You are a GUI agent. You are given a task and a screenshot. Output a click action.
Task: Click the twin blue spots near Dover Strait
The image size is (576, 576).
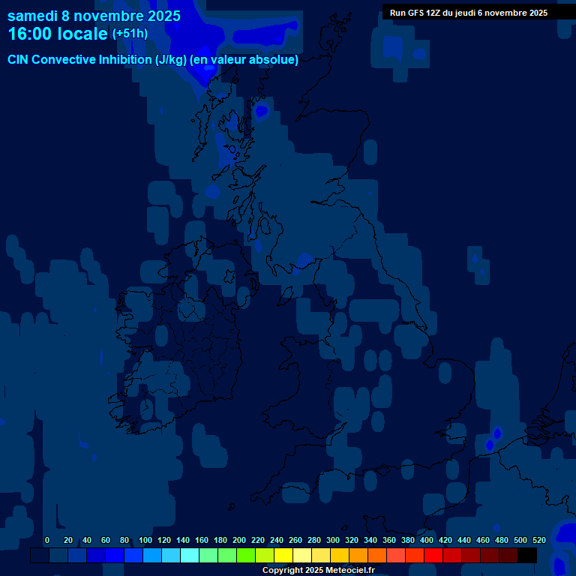493,439
